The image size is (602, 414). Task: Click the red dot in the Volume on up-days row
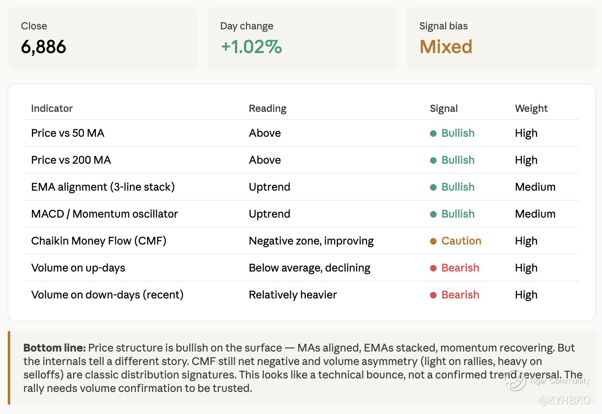click(x=433, y=268)
